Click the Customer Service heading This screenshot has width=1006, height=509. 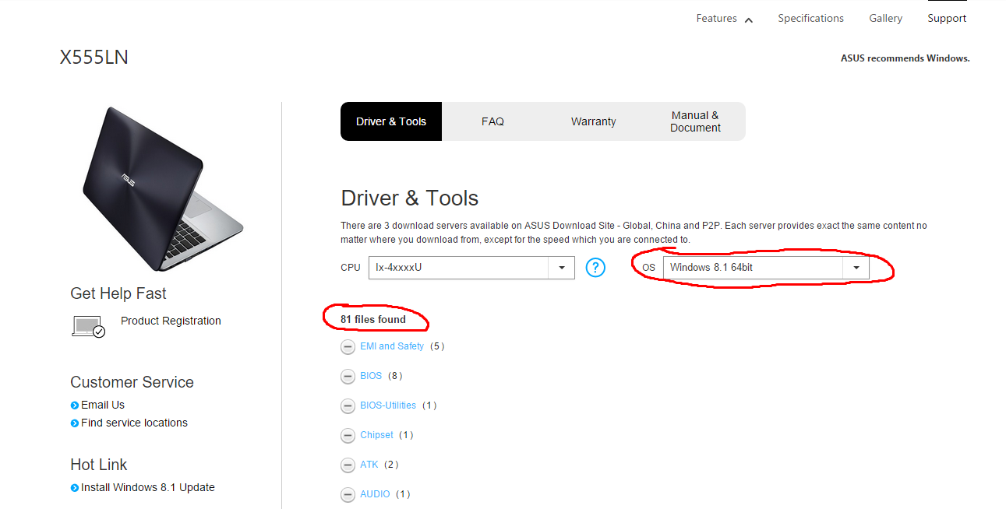click(x=132, y=382)
